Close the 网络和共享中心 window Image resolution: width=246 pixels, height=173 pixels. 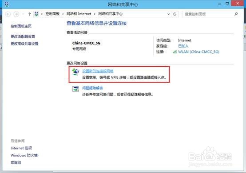click(x=238, y=4)
